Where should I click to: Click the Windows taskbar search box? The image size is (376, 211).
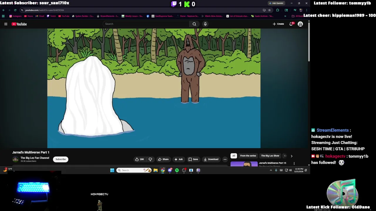pos(134,170)
